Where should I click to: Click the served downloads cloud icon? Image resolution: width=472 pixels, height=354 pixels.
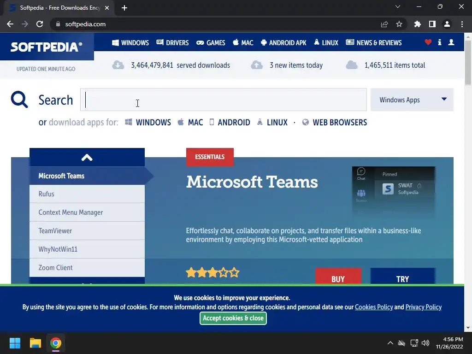pyautogui.click(x=118, y=65)
